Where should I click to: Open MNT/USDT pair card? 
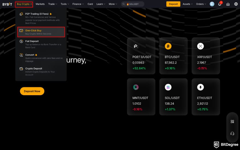(x=141, y=97)
